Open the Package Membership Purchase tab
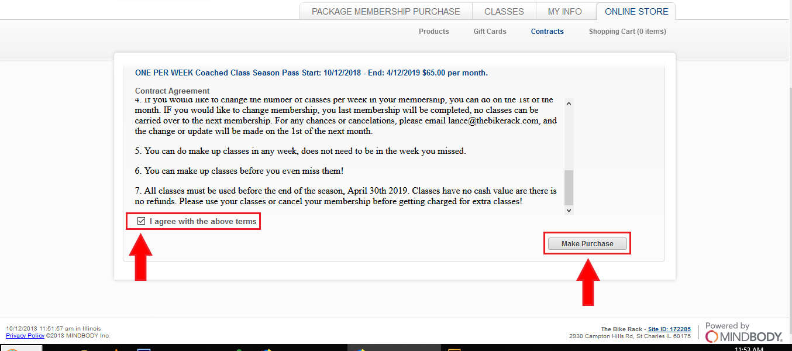 point(385,12)
